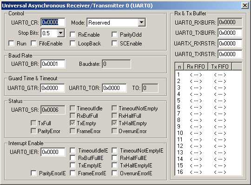The height and width of the screenshot is (185, 251).
Task: Click Rx FIFO entry in row 3
Action: pyautogui.click(x=196, y=88)
